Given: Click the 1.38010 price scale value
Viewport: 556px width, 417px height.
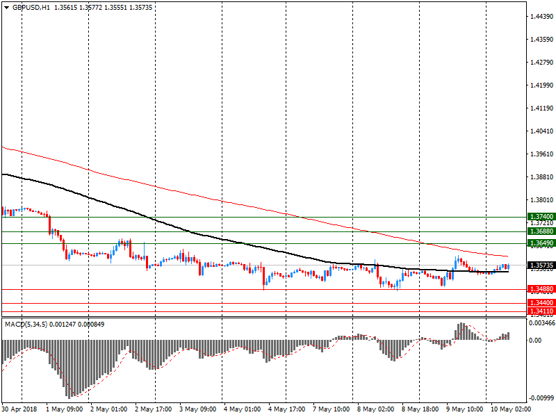Looking at the screenshot, I should [x=541, y=200].
